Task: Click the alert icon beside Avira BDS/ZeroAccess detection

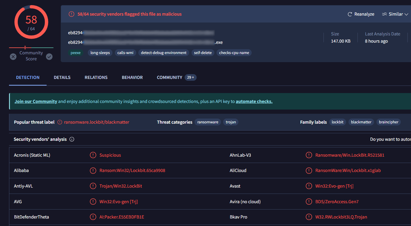Action: point(309,201)
